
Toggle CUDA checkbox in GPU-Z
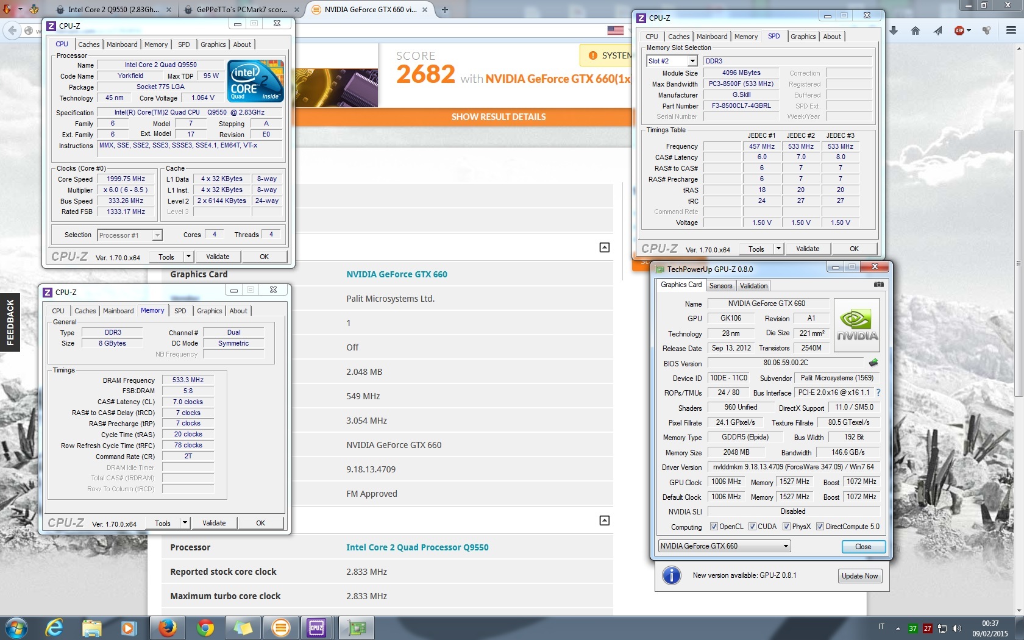coord(752,527)
